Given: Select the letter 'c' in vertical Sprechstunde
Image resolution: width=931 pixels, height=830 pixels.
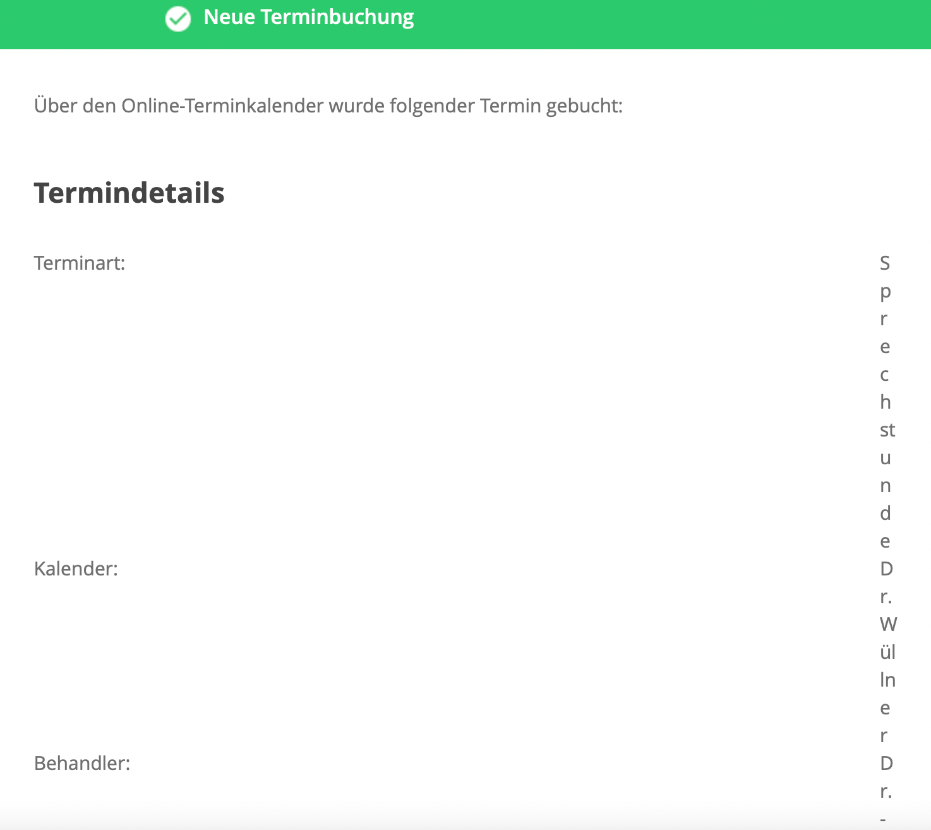Looking at the screenshot, I should coord(884,375).
